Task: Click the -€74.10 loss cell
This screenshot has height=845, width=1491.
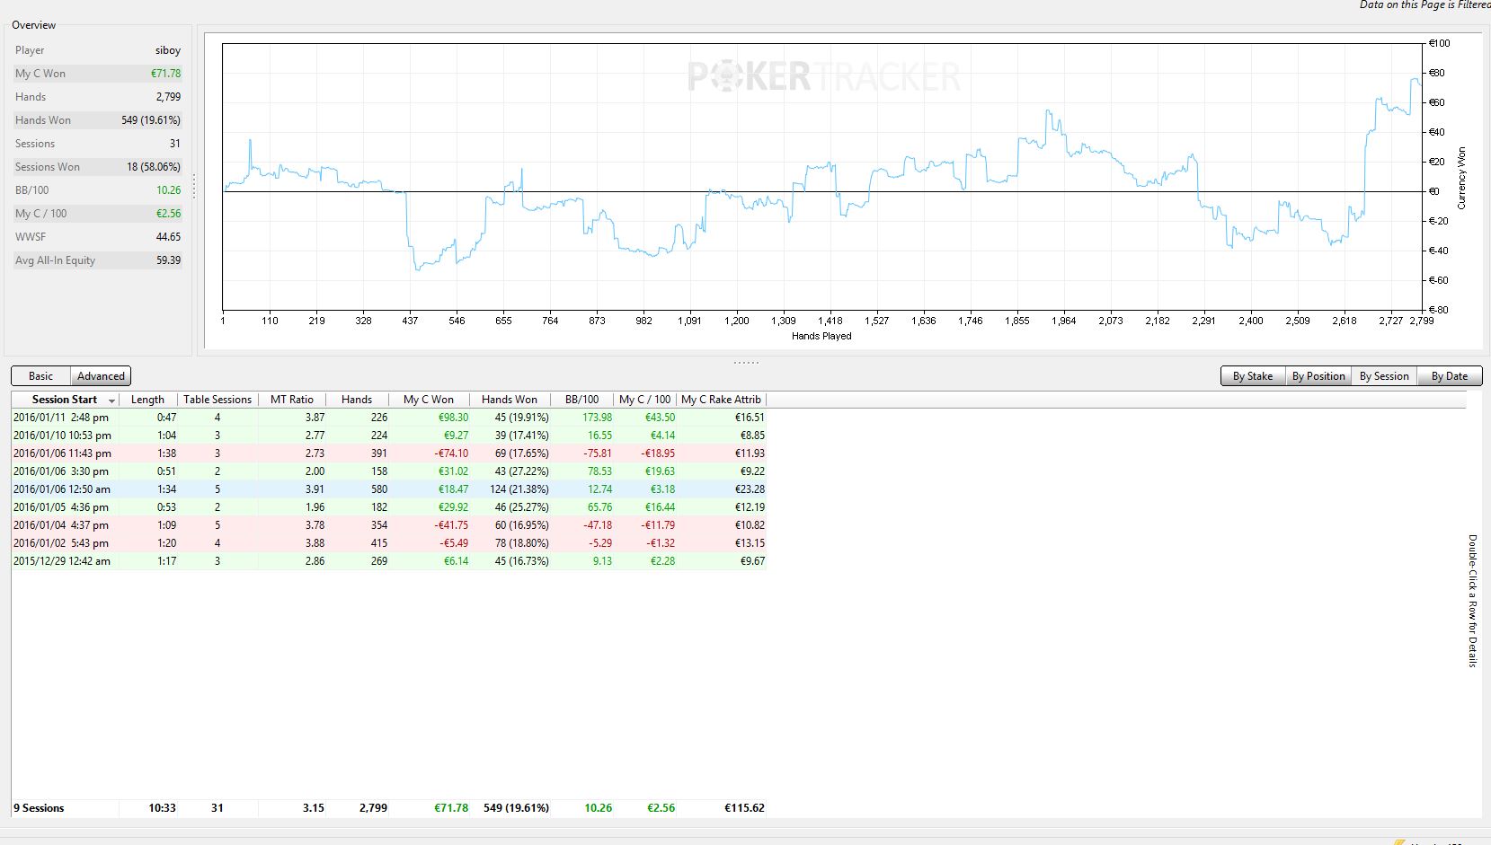Action: point(451,453)
